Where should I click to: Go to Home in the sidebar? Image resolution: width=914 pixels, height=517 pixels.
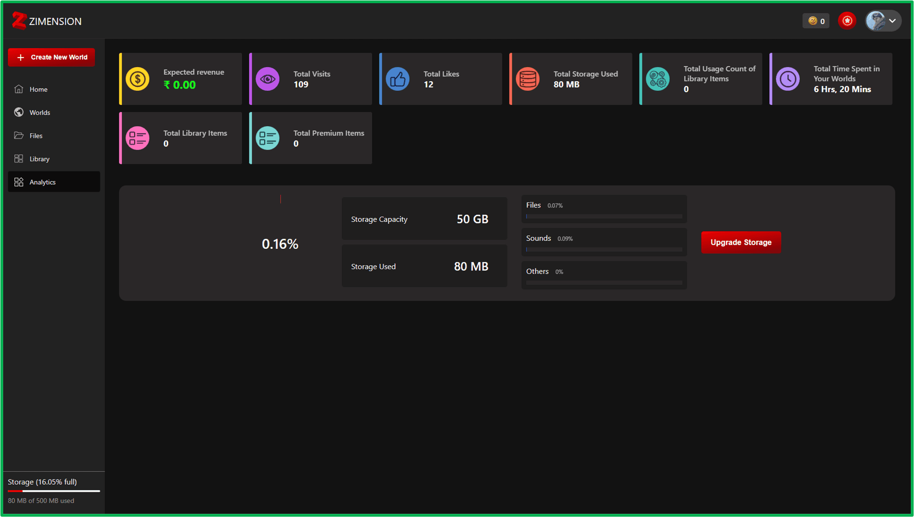54,89
